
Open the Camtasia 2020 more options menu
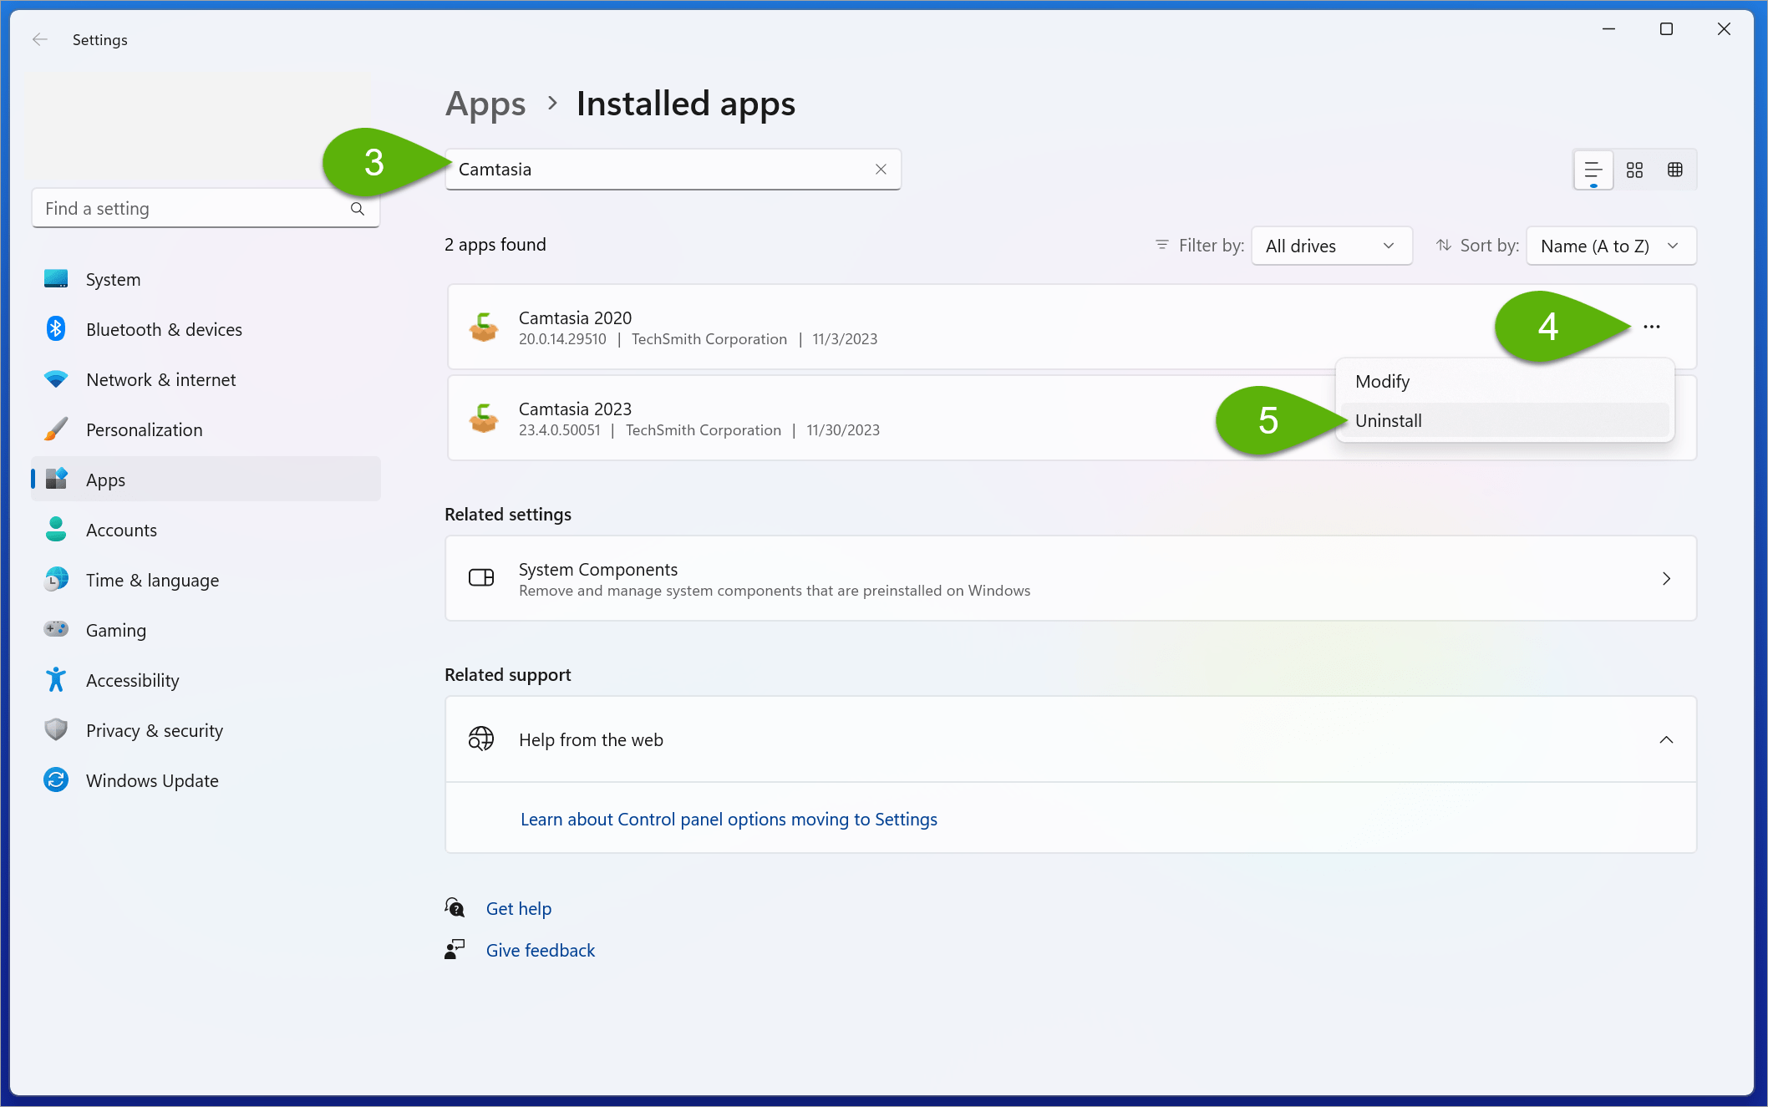tap(1652, 327)
